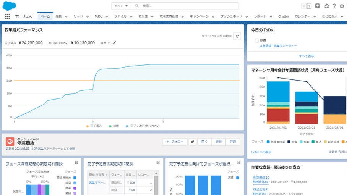Expand the 商談 tab dropdown arrow
Screen dimensions: 347x195
(x=66, y=16)
